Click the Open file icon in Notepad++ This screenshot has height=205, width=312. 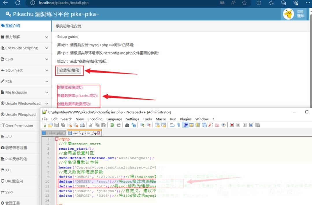coord(50,125)
